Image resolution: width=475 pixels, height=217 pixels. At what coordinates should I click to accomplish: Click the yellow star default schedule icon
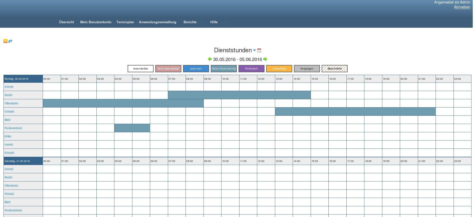5,41
